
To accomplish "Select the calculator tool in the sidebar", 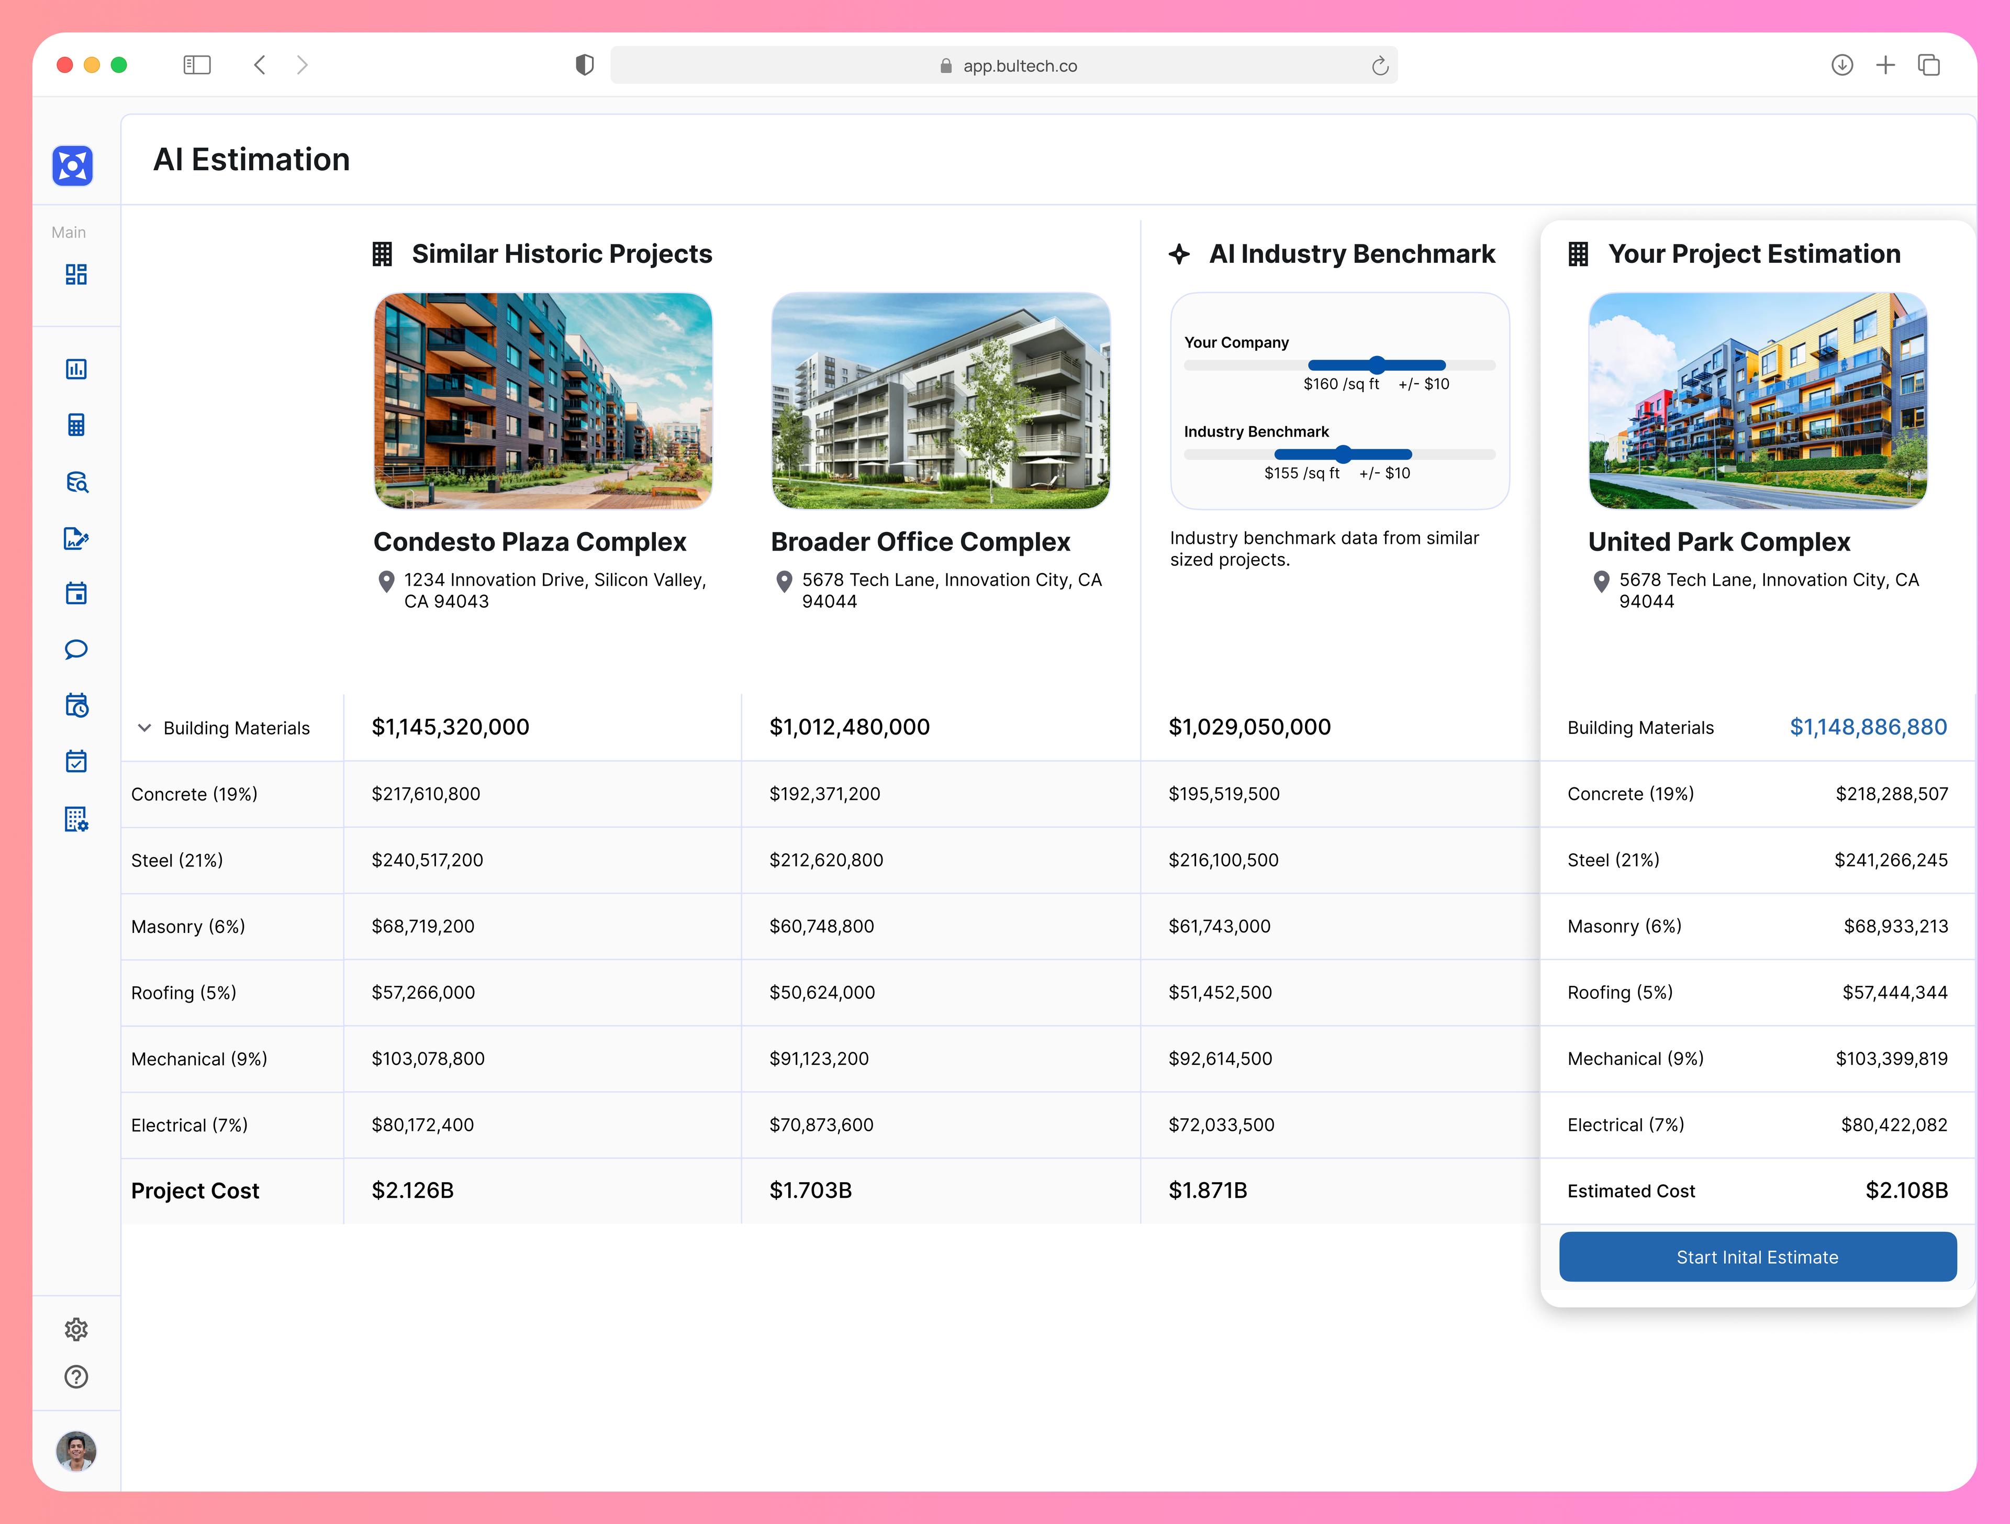I will [77, 425].
